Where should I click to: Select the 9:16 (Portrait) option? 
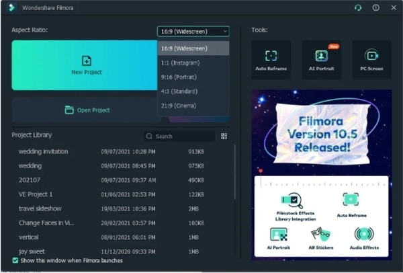click(193, 77)
